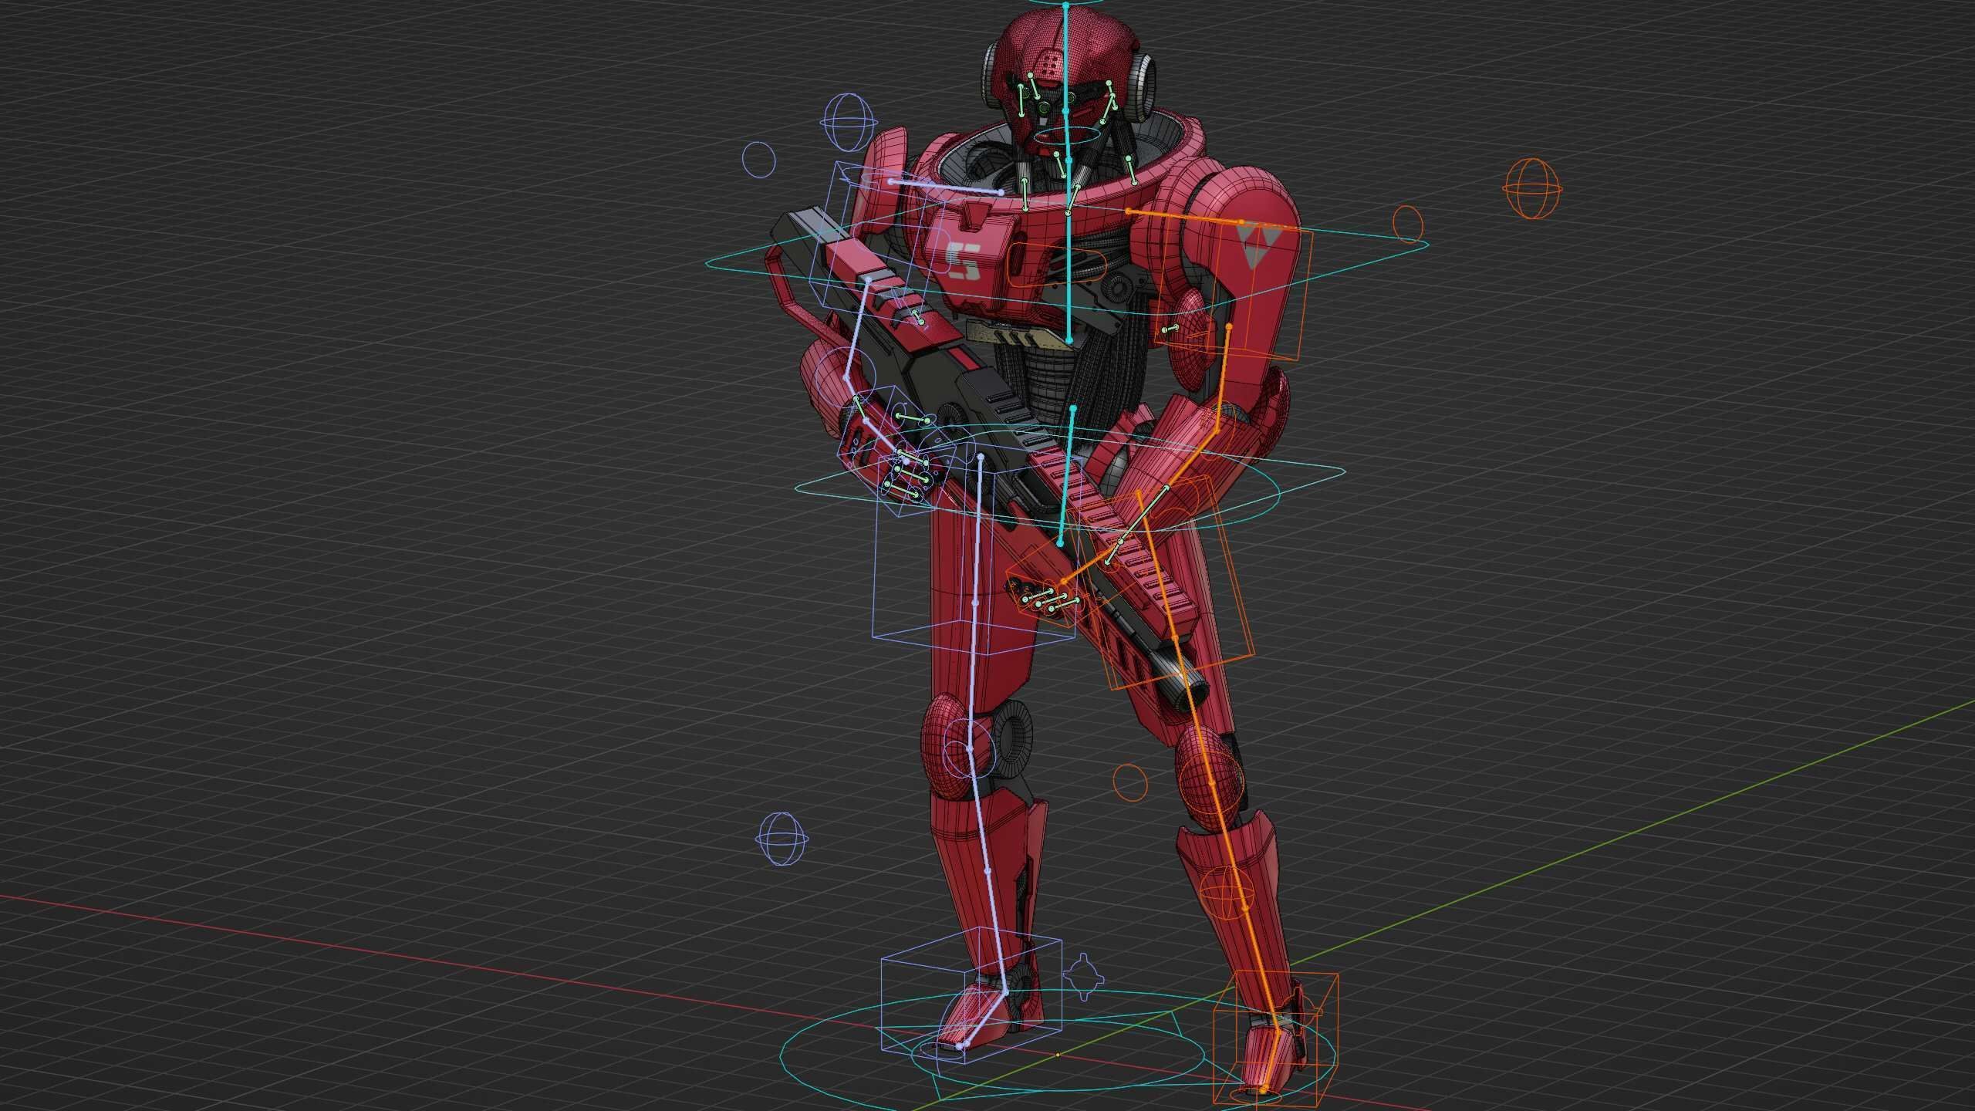Select the orange wireframe sphere control far right
Screen dimensions: 1975x1111
(1533, 188)
